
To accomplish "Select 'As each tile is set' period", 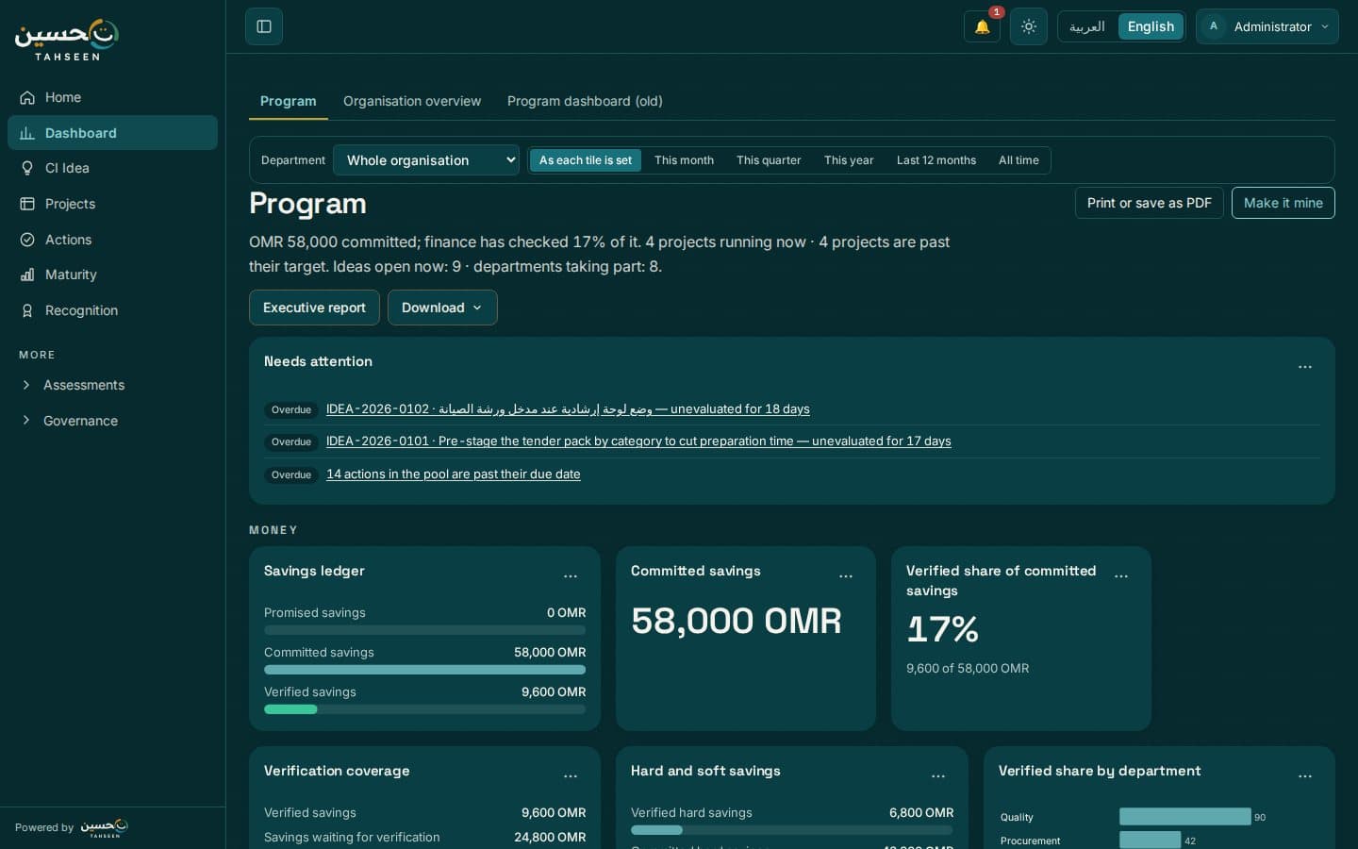I will 586,160.
